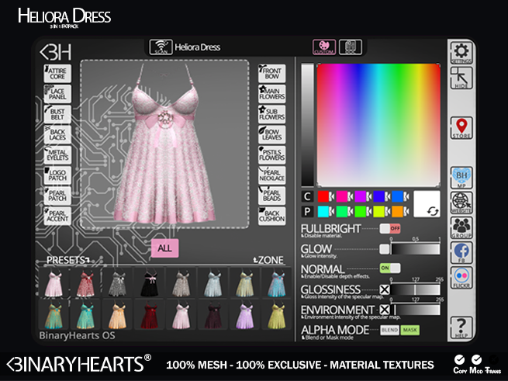Select the Pearl Accent zone
Viewport: 508px width, 381px height.
tap(57, 216)
